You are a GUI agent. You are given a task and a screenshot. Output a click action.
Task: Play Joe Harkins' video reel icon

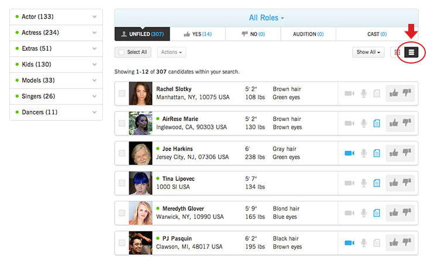point(349,153)
